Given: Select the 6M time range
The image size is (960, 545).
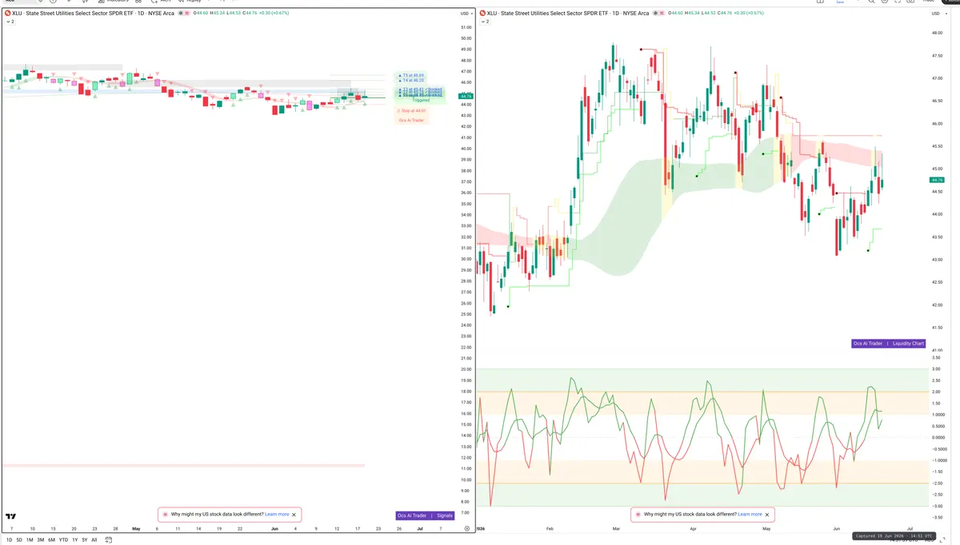Looking at the screenshot, I should click(52, 540).
